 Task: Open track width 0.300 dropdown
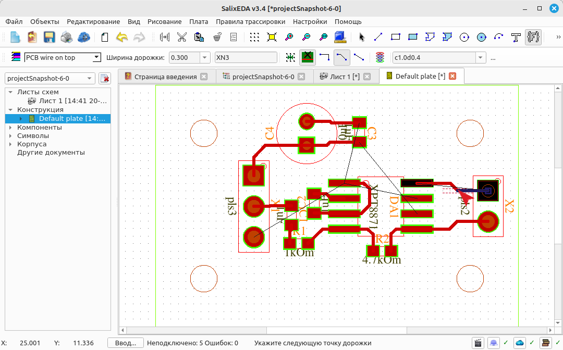click(204, 57)
